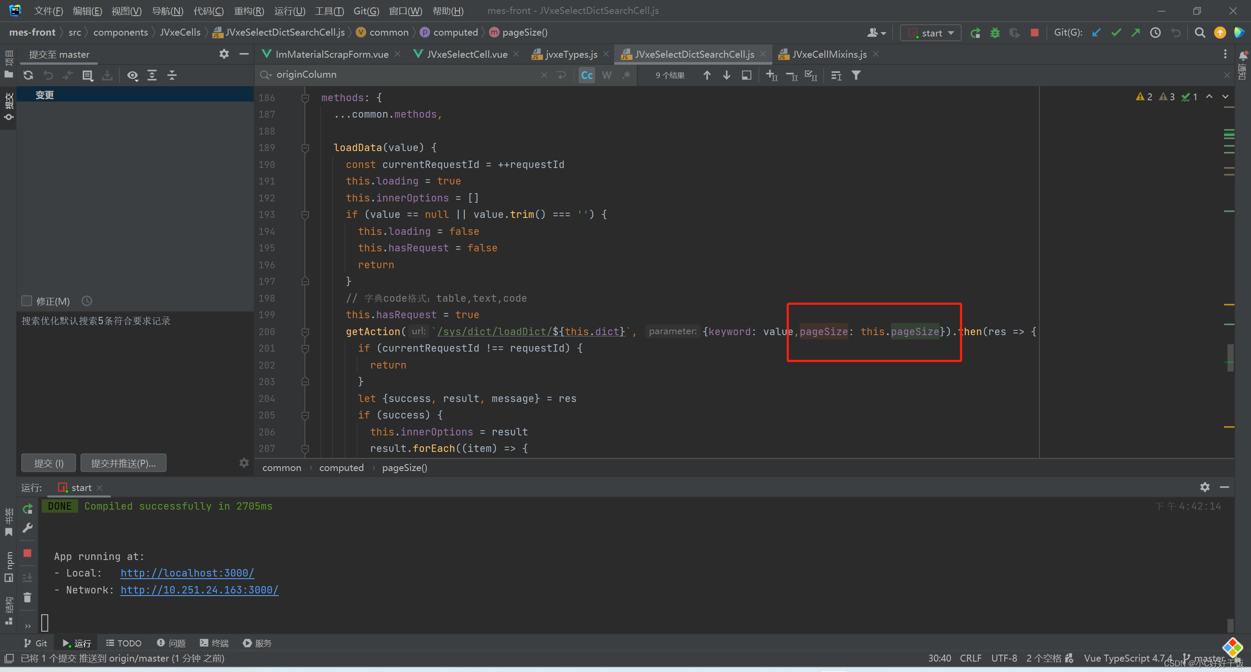This screenshot has width=1251, height=672.
Task: Open the 重构(R) menu
Action: [248, 11]
